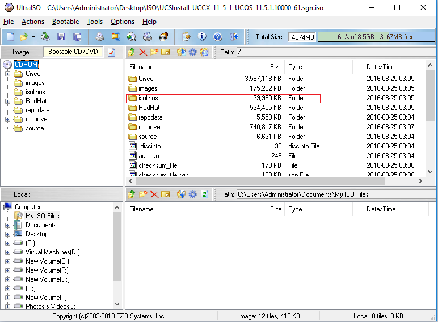The image size is (438, 323).
Task: Open the Help menu
Action: [149, 22]
